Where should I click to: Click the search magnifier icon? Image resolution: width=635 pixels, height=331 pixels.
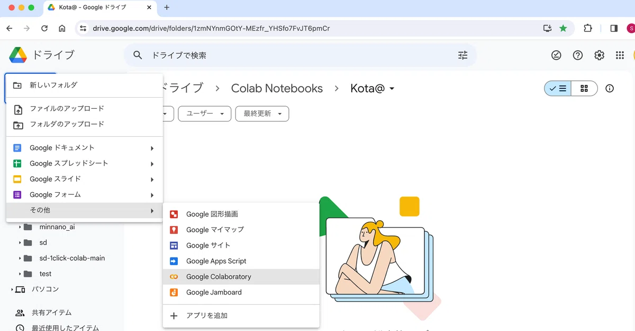click(138, 55)
